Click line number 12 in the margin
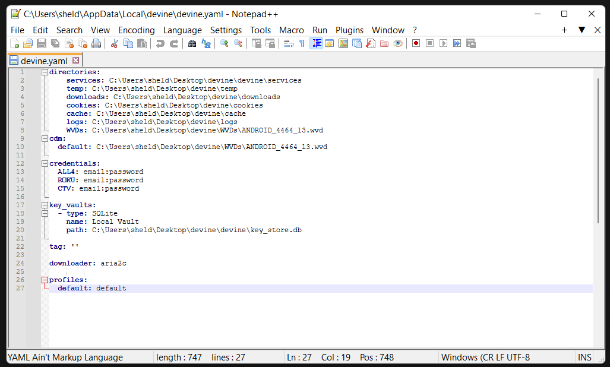The width and height of the screenshot is (610, 367). 20,163
